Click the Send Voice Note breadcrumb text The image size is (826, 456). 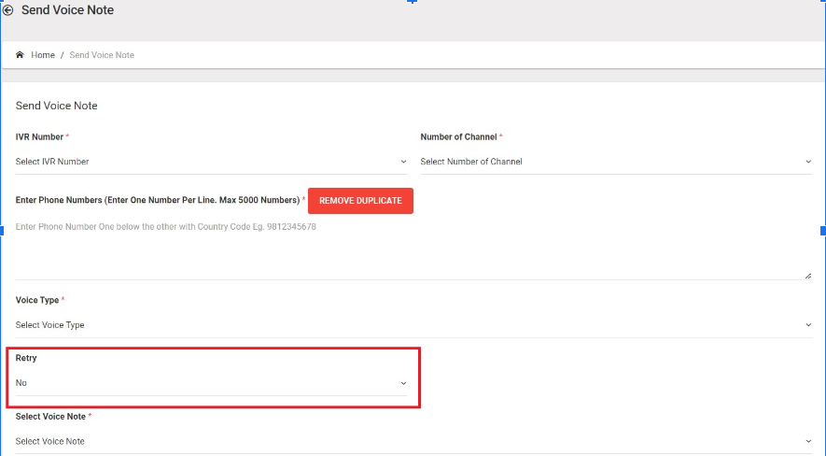[102, 55]
